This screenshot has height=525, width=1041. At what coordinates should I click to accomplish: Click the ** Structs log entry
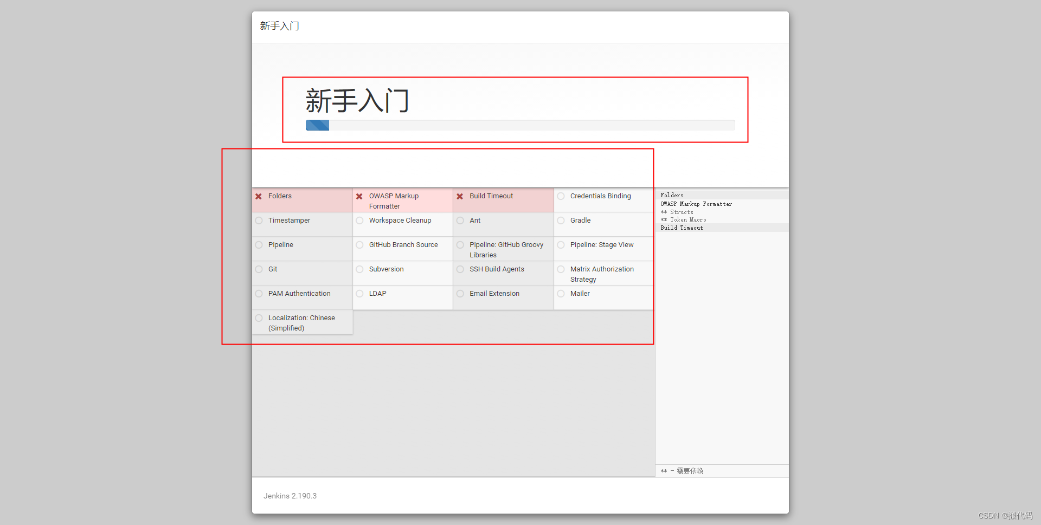tap(677, 212)
